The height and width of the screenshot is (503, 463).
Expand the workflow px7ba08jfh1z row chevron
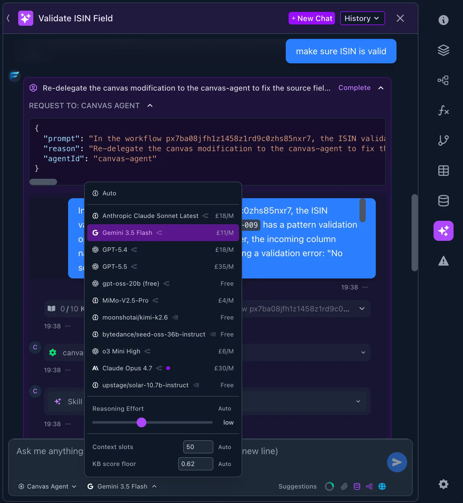click(362, 309)
